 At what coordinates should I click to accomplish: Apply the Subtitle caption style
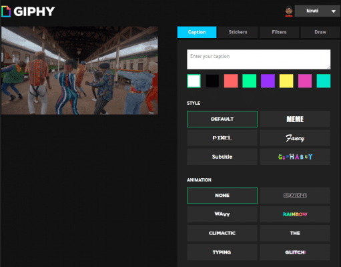click(x=222, y=157)
